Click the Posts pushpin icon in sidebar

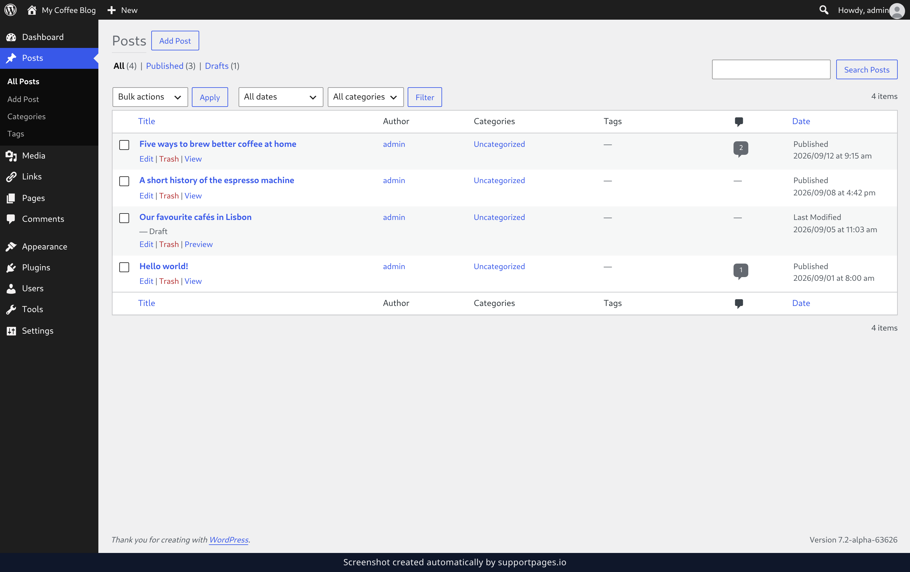[11, 58]
